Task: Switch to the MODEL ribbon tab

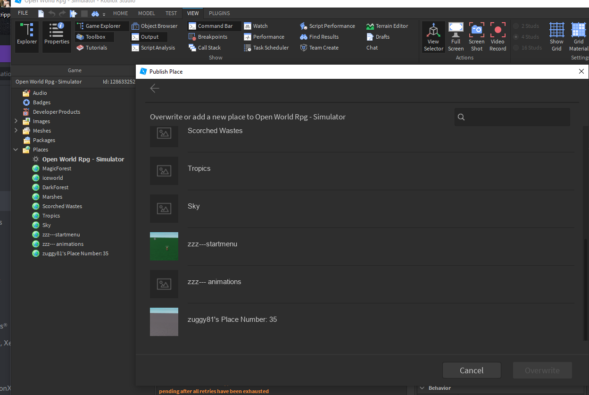Action: coord(147,13)
